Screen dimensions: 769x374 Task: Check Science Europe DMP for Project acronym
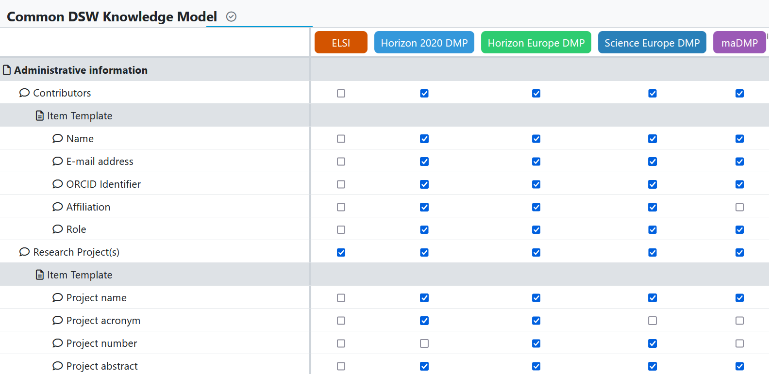652,321
